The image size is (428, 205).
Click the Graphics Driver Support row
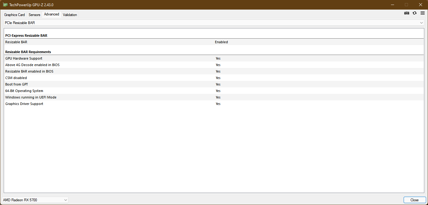(x=214, y=104)
